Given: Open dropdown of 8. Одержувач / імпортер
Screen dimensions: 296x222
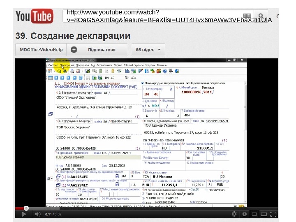Looking at the screenshot, I should 92,121.
